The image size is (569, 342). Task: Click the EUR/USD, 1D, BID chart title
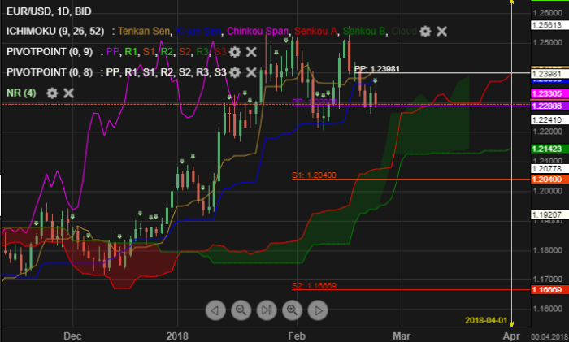pyautogui.click(x=49, y=11)
